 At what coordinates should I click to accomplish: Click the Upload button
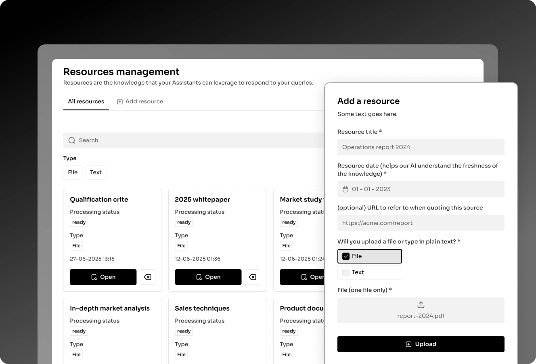[421, 344]
